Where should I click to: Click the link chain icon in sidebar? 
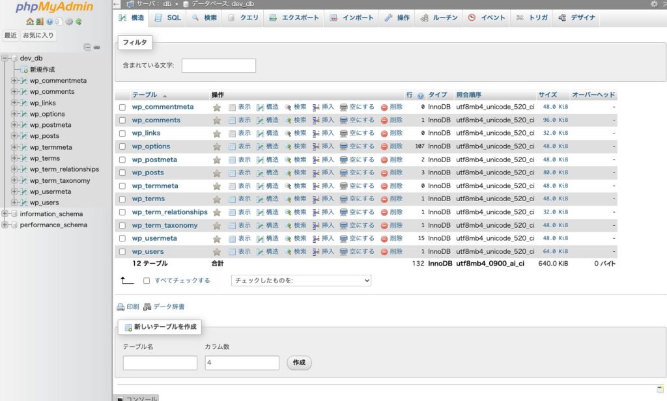pos(97,47)
